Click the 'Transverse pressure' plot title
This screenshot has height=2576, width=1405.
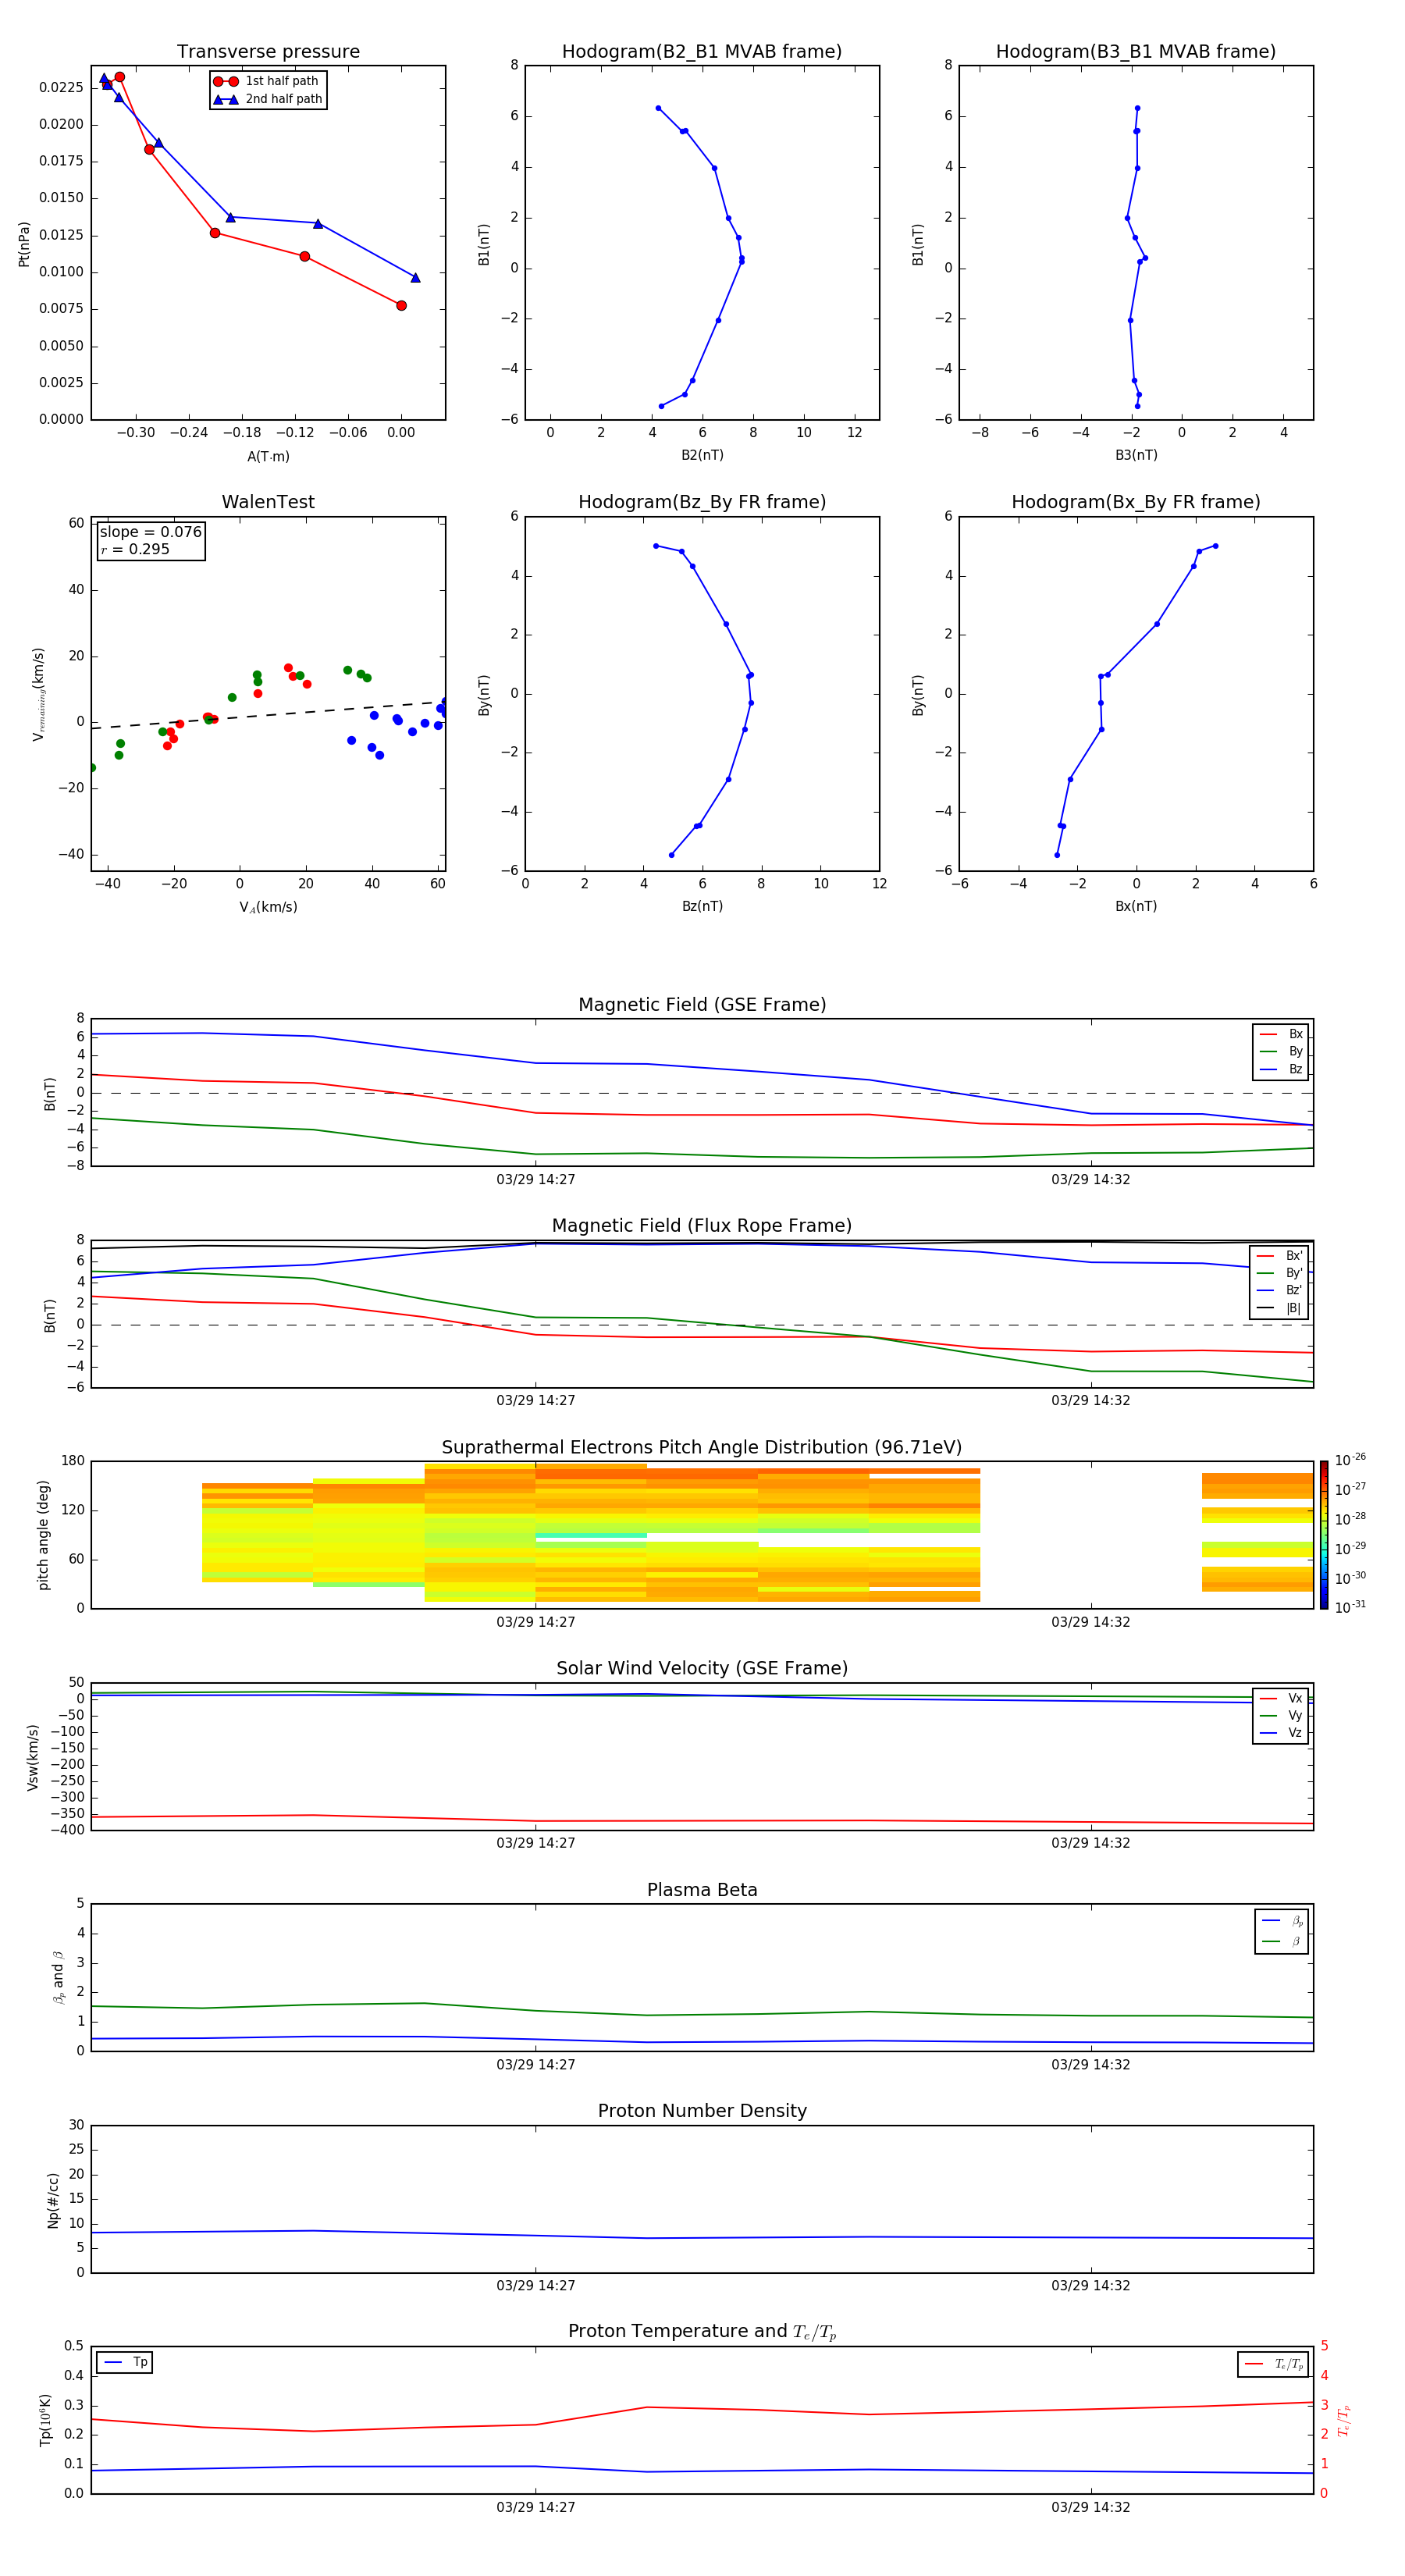268,52
